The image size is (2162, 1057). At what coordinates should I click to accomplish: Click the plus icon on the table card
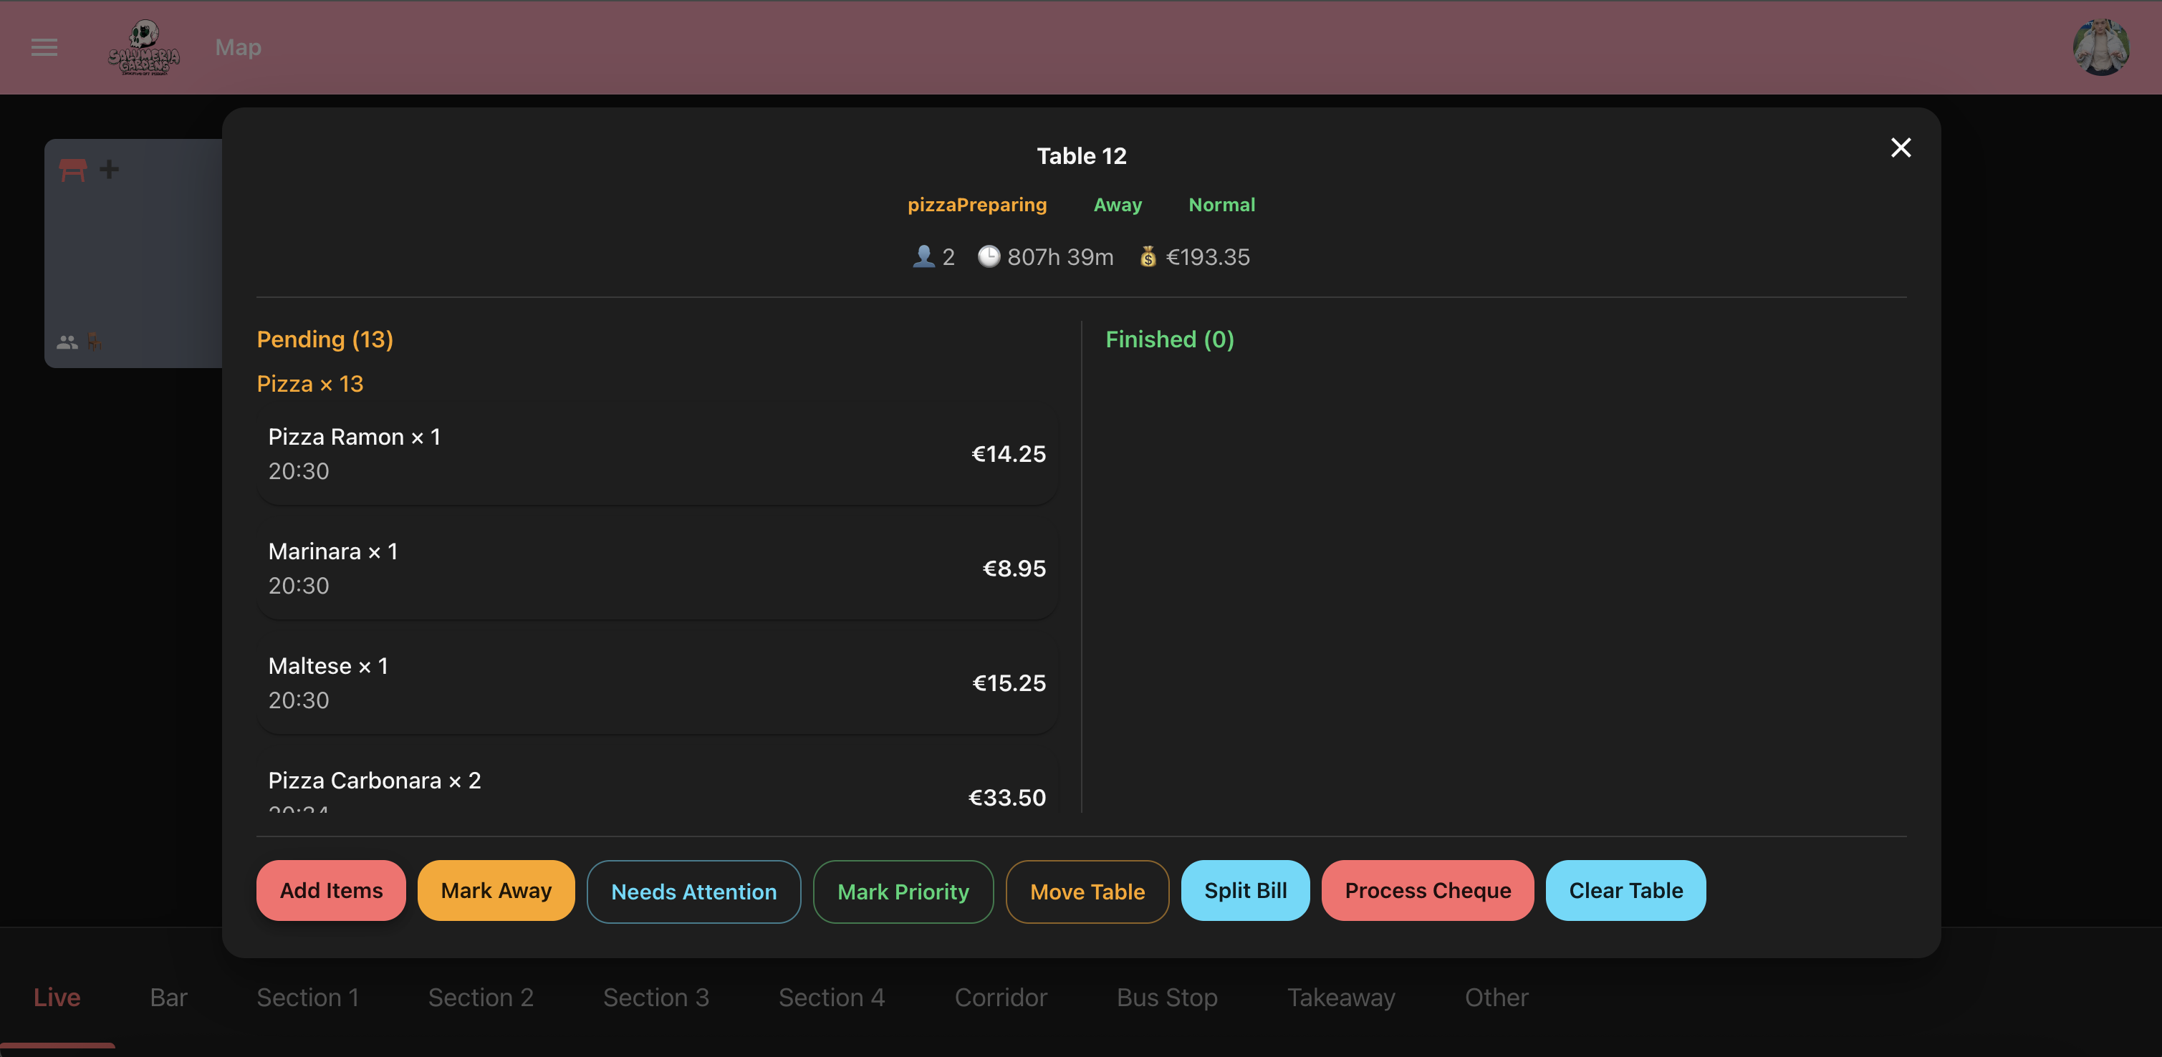[109, 170]
